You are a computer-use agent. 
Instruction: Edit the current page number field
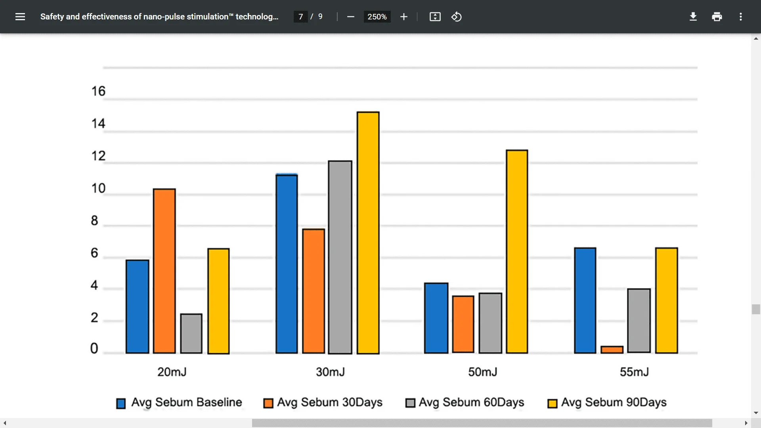[x=301, y=17]
